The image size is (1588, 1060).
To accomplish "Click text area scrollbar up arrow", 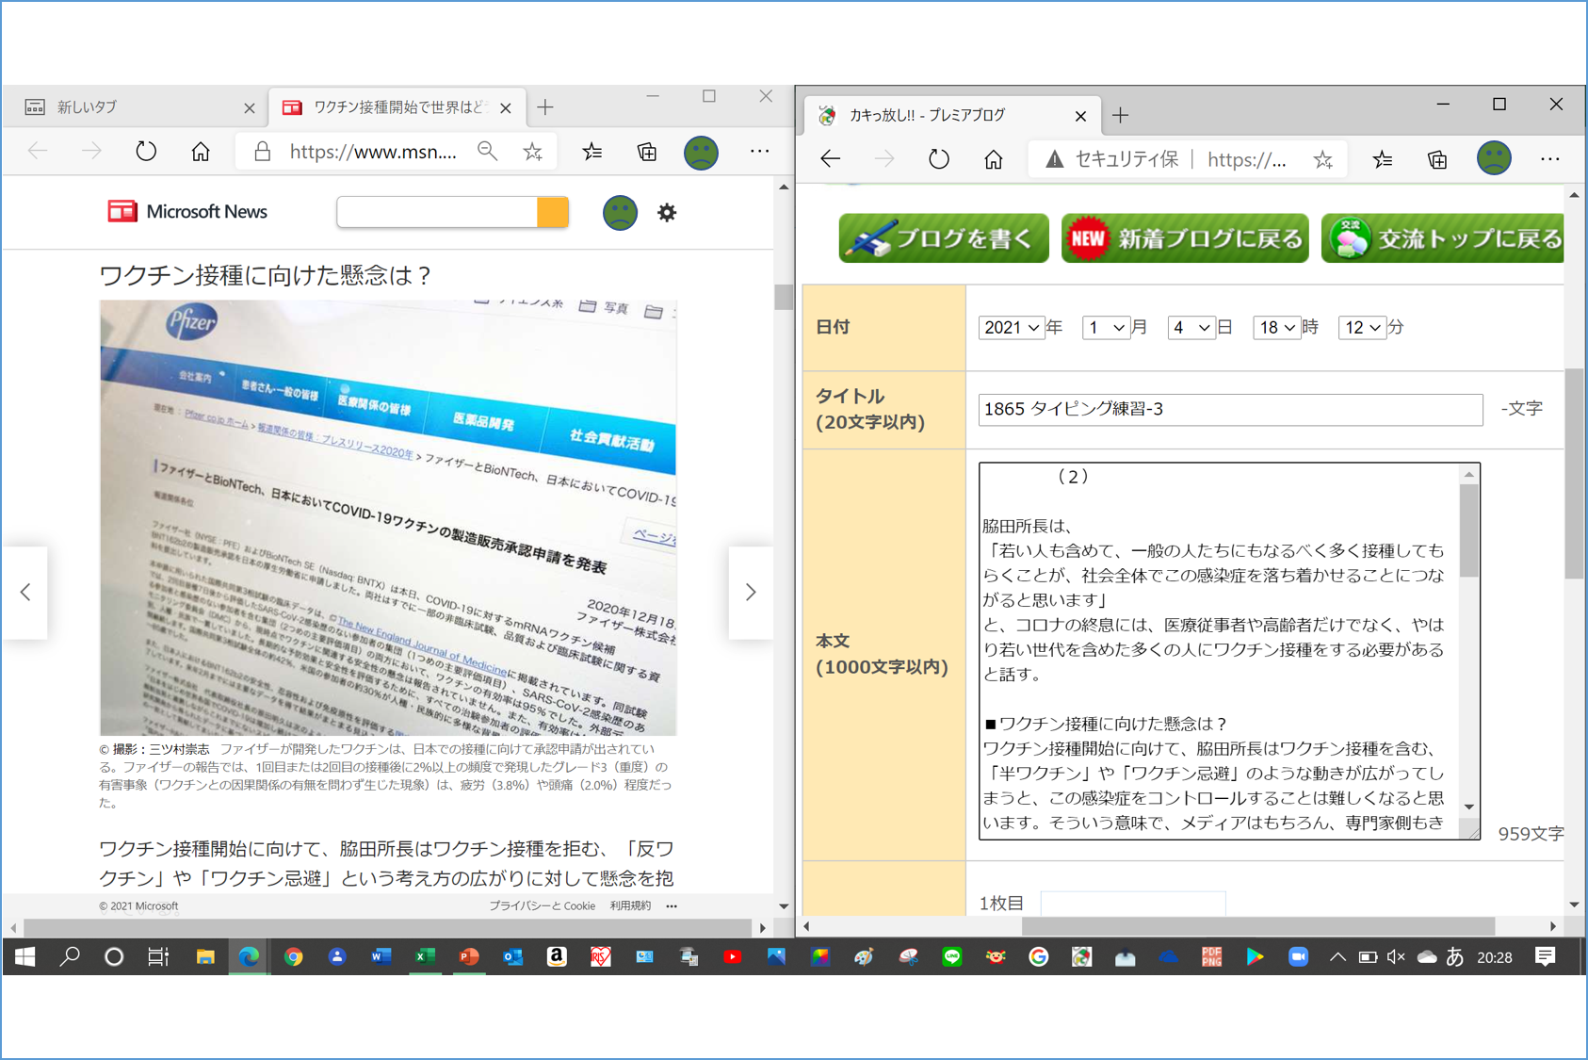I will [1469, 475].
